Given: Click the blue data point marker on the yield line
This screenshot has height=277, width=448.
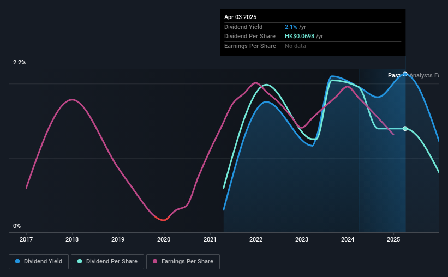Looking at the screenshot, I should (x=405, y=74).
